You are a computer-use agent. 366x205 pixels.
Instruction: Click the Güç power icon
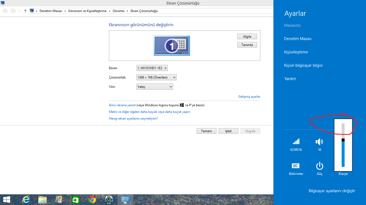coord(319,166)
